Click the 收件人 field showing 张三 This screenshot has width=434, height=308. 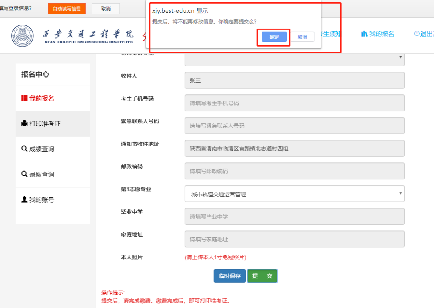[295, 80]
